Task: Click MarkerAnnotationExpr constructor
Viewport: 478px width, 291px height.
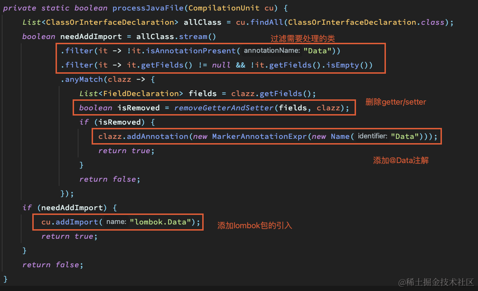Action: coord(259,136)
